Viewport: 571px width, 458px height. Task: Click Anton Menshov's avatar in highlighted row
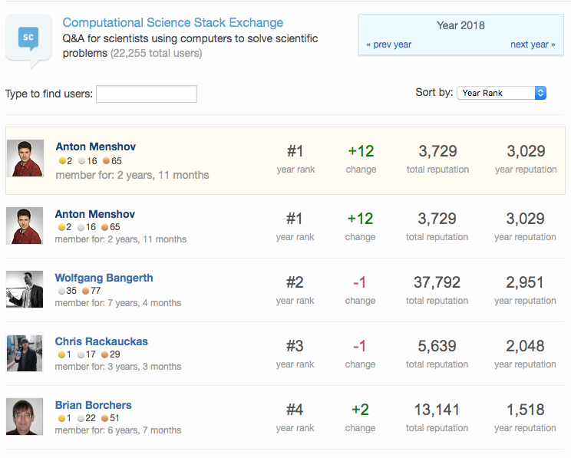tap(25, 158)
